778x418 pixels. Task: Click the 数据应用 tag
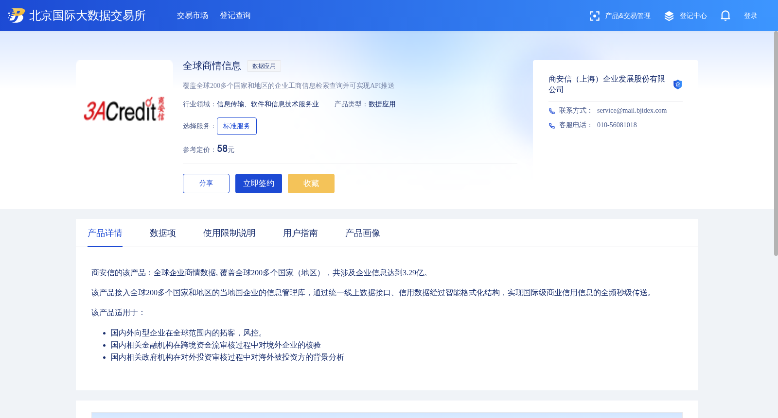(x=264, y=66)
